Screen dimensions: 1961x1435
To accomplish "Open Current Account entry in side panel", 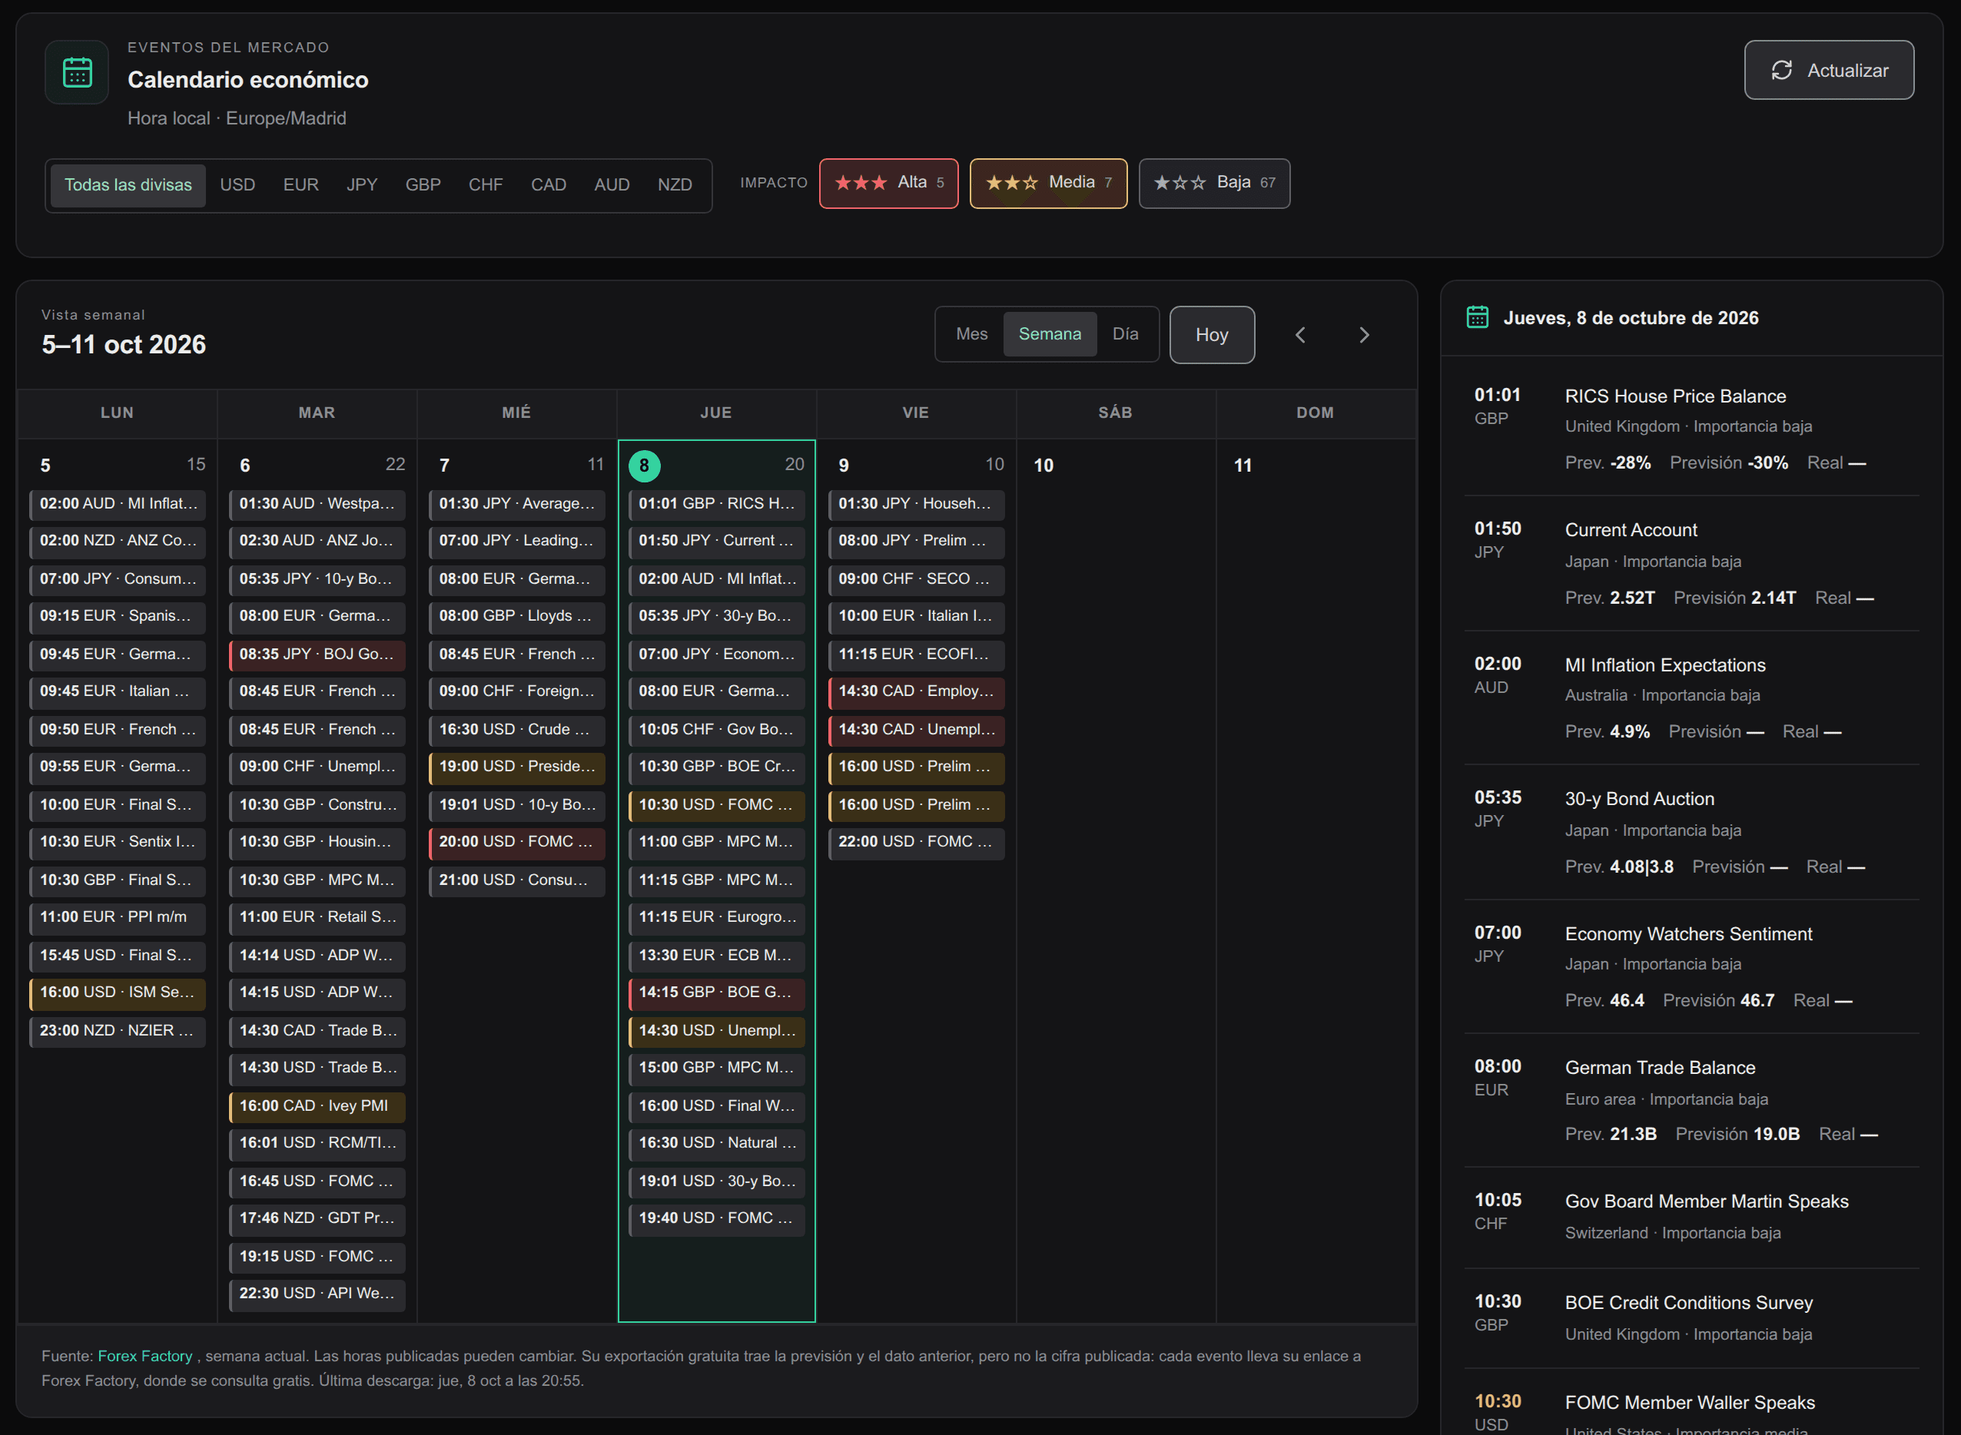I will tap(1691, 564).
